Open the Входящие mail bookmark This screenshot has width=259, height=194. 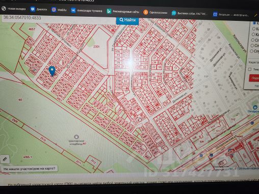tap(231, 15)
